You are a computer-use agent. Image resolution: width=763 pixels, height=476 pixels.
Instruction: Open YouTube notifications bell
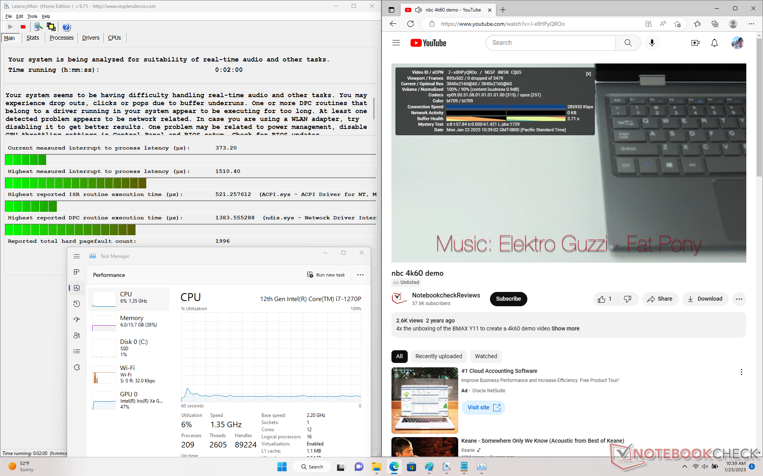coord(714,43)
